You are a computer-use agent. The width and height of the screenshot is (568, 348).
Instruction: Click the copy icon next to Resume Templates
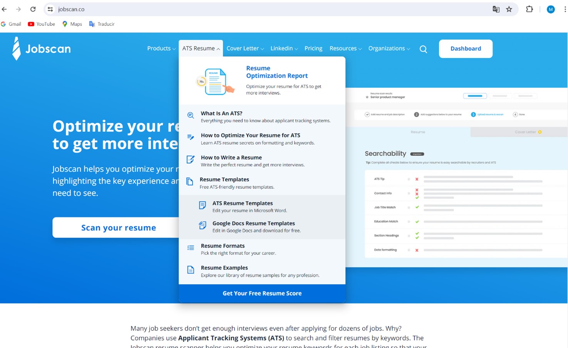[x=190, y=181]
